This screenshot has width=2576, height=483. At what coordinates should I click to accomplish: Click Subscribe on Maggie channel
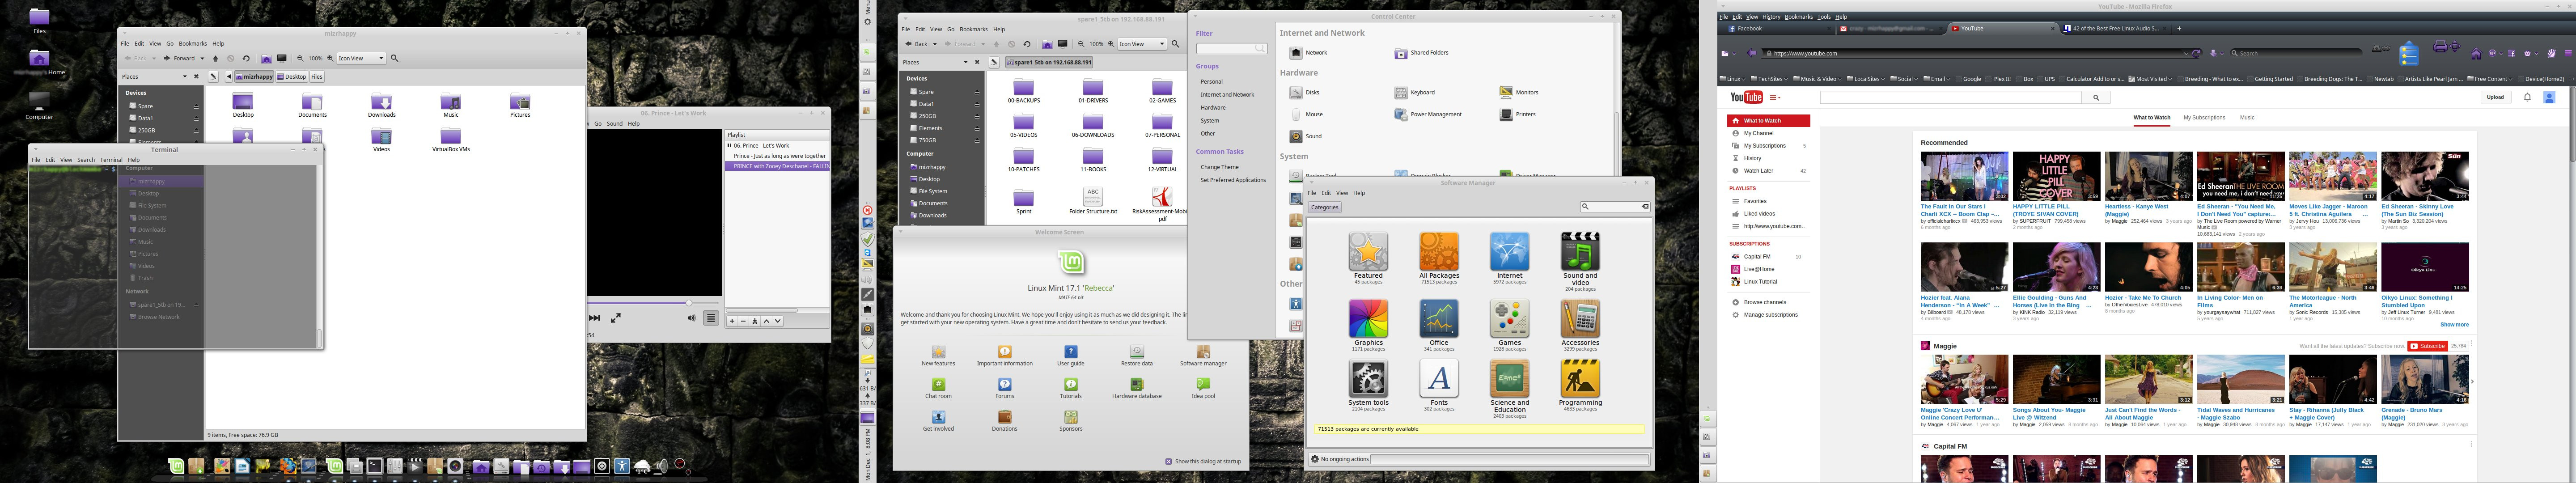[x=2427, y=346]
